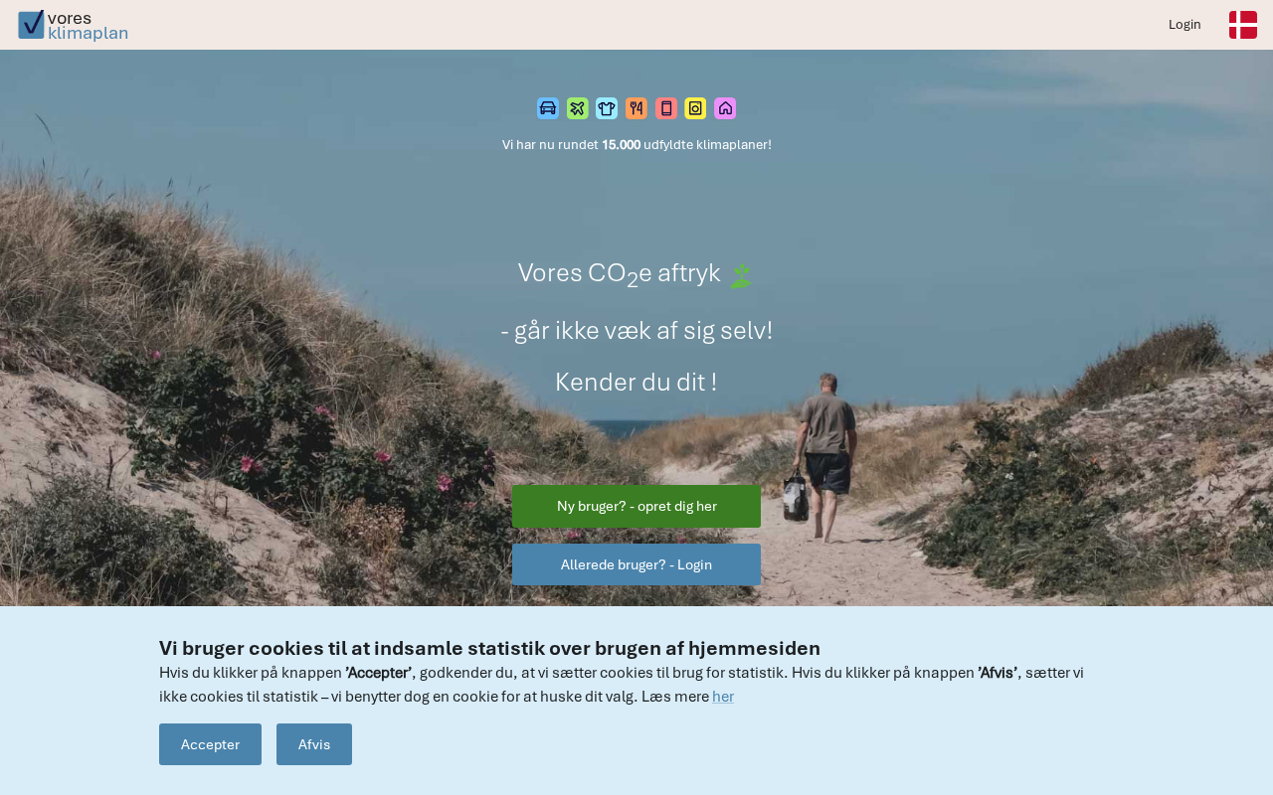Click 'Ny bruger? - opret dig her' button
Image resolution: width=1273 pixels, height=795 pixels.
[636, 506]
